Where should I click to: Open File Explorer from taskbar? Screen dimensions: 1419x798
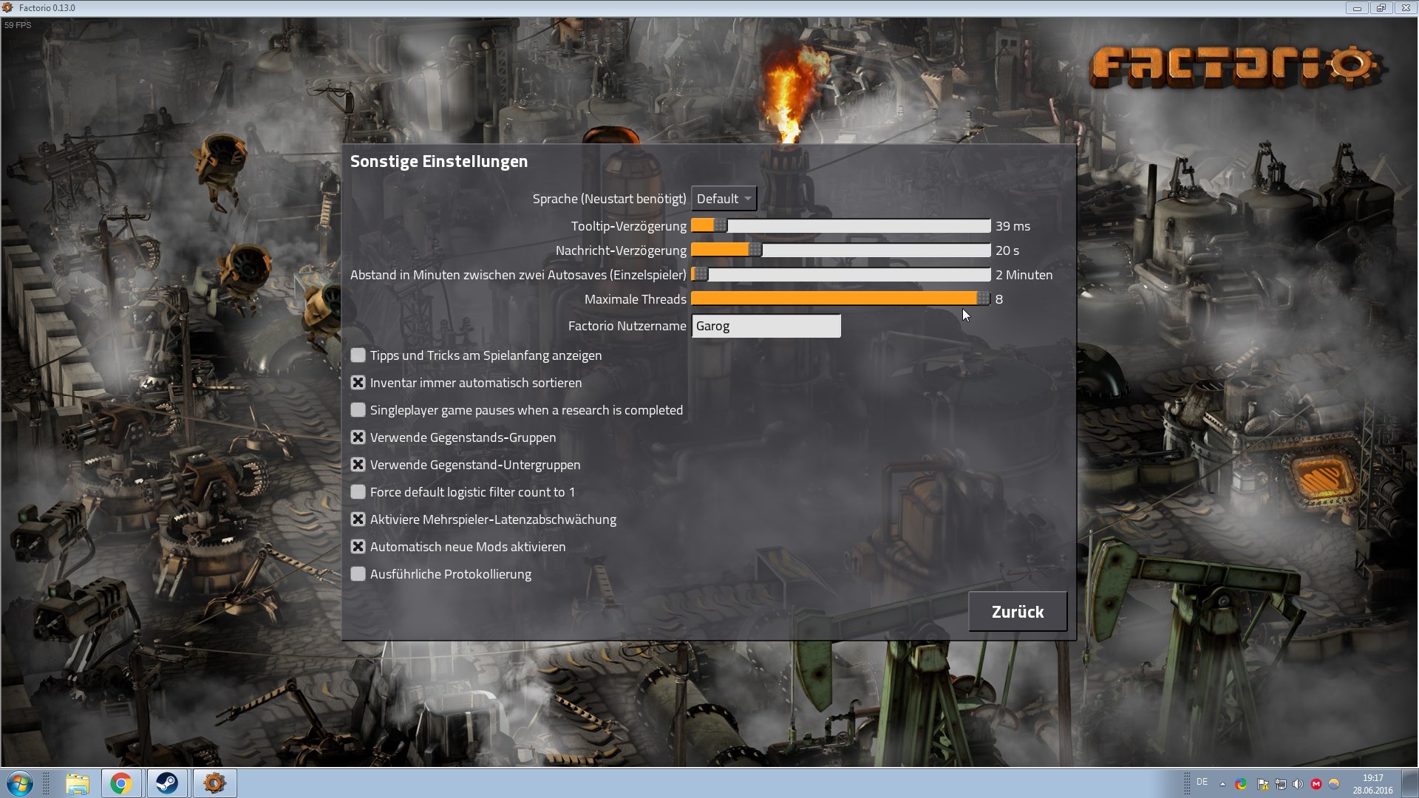(x=78, y=783)
